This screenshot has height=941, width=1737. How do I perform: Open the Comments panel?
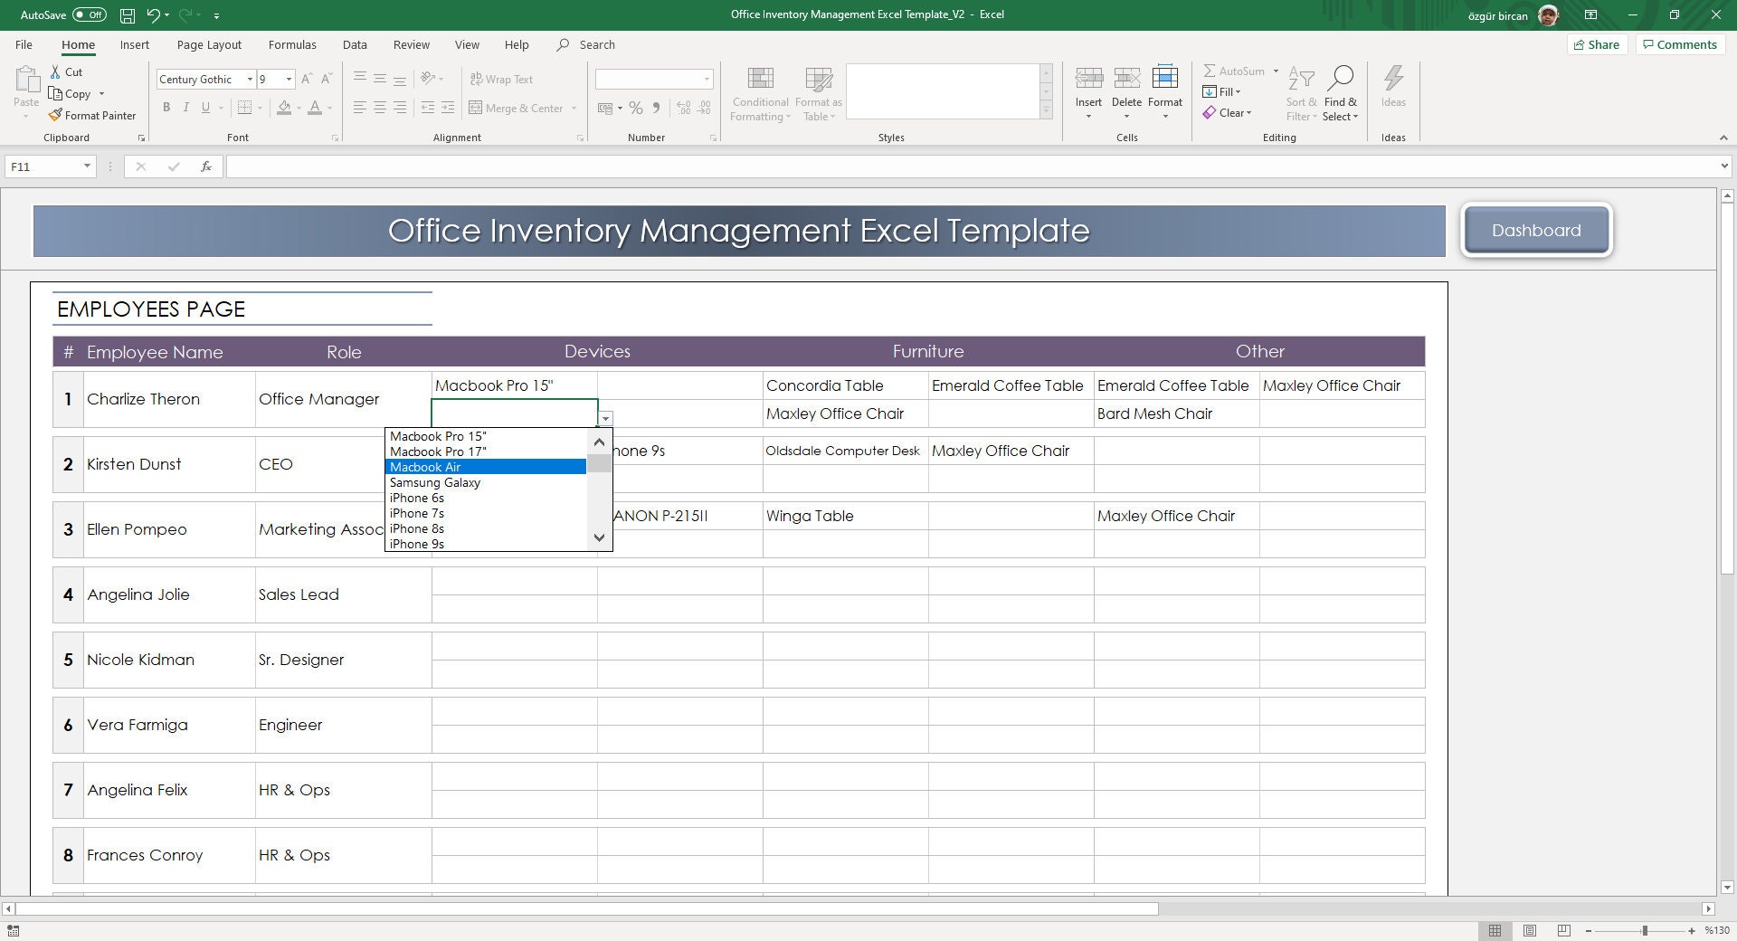pyautogui.click(x=1679, y=44)
